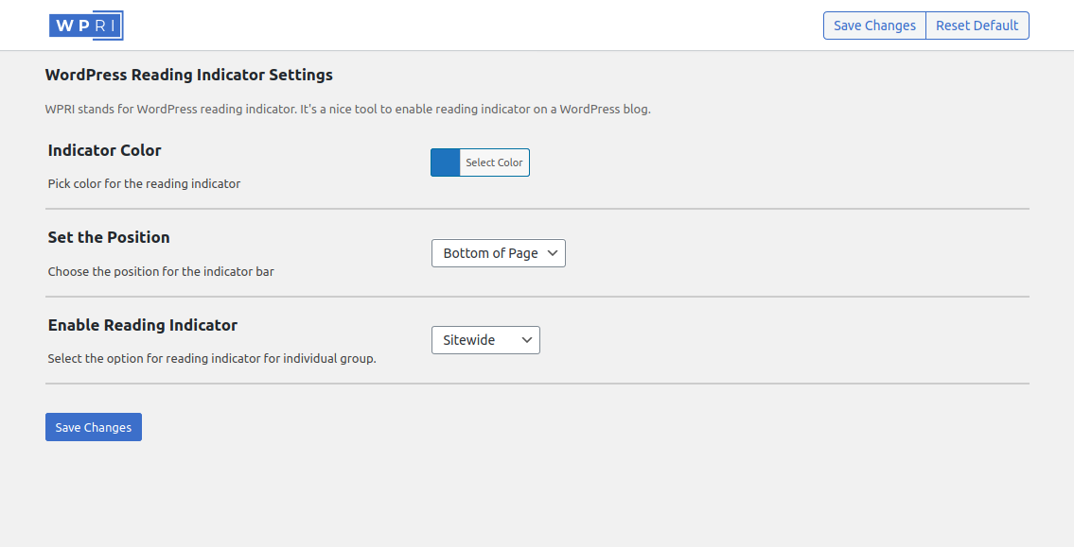This screenshot has height=547, width=1074.
Task: Click the Indicator Color section heading
Action: point(105,150)
